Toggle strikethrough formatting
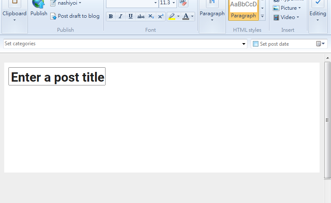Viewport: 331px width, 203px height. click(x=141, y=16)
